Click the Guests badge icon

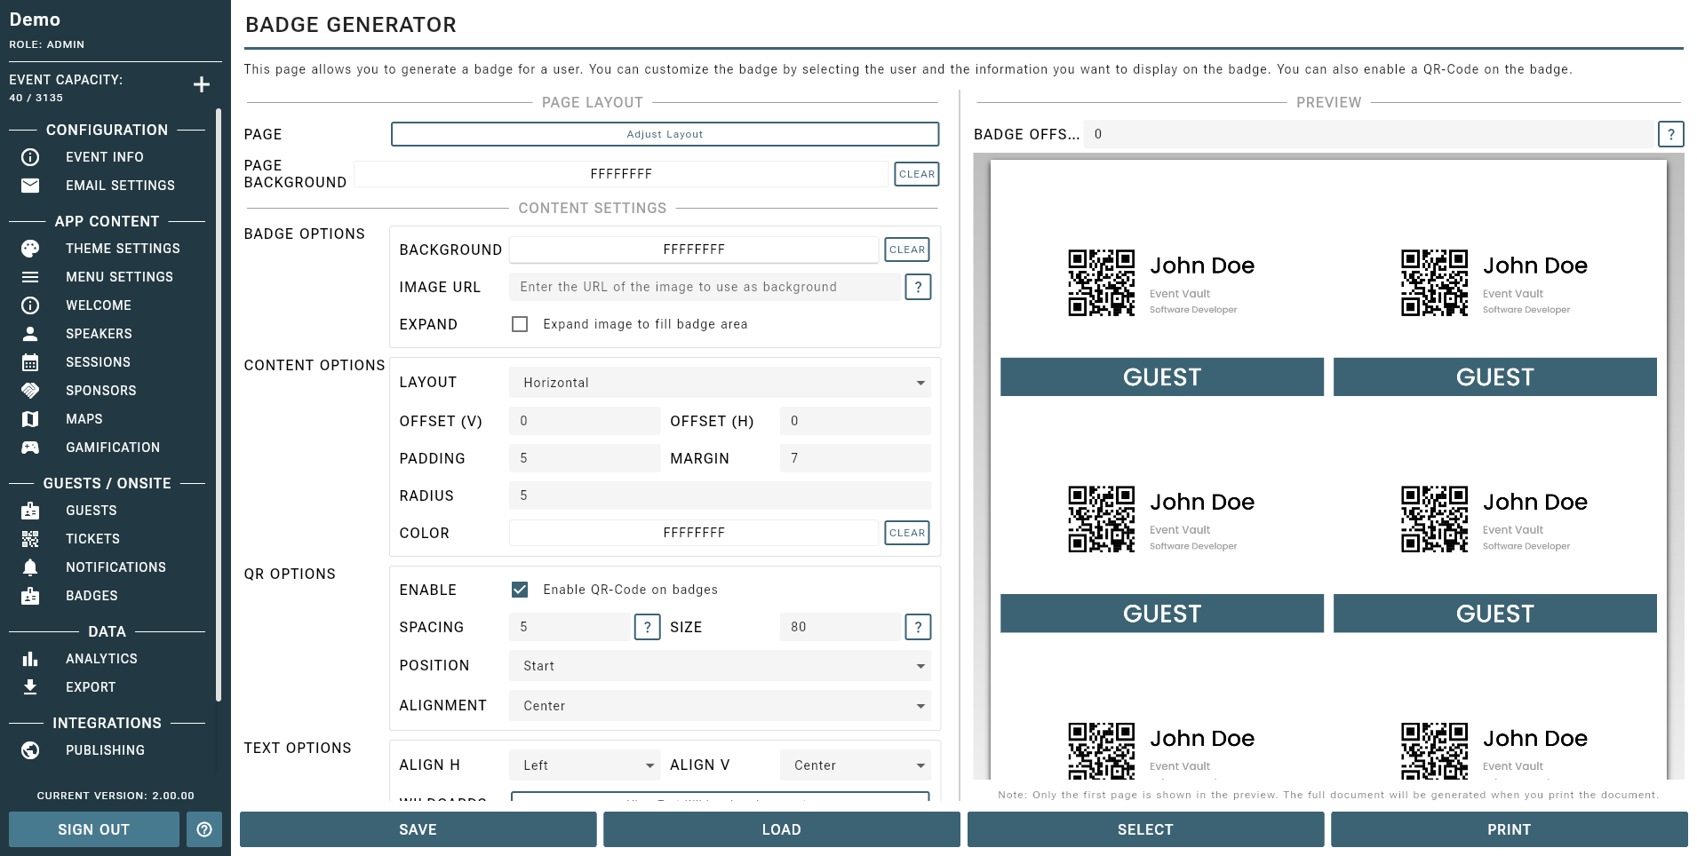point(30,511)
